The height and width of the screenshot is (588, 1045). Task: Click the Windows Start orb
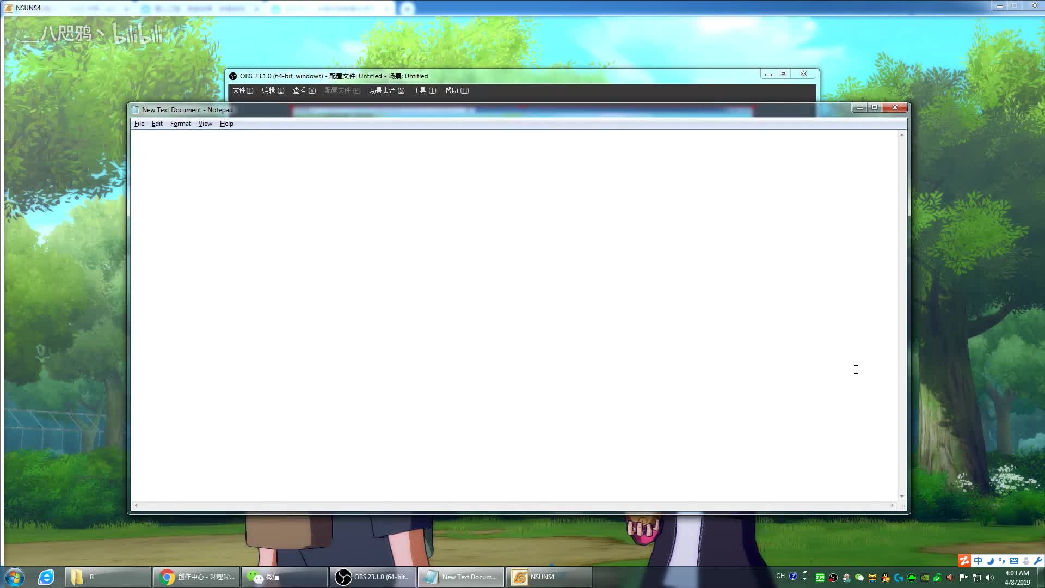point(15,577)
